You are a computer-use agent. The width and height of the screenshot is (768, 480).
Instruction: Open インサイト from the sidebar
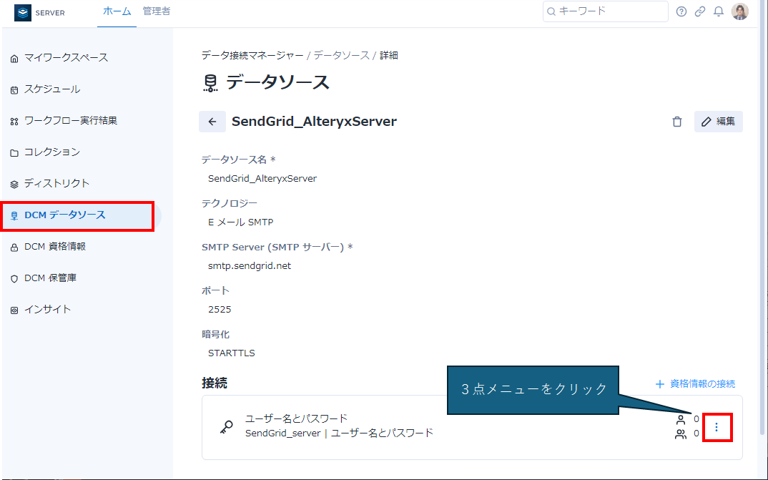(47, 310)
